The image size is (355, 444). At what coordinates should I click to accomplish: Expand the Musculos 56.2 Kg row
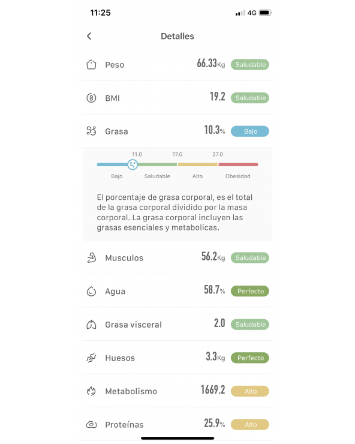(177, 257)
